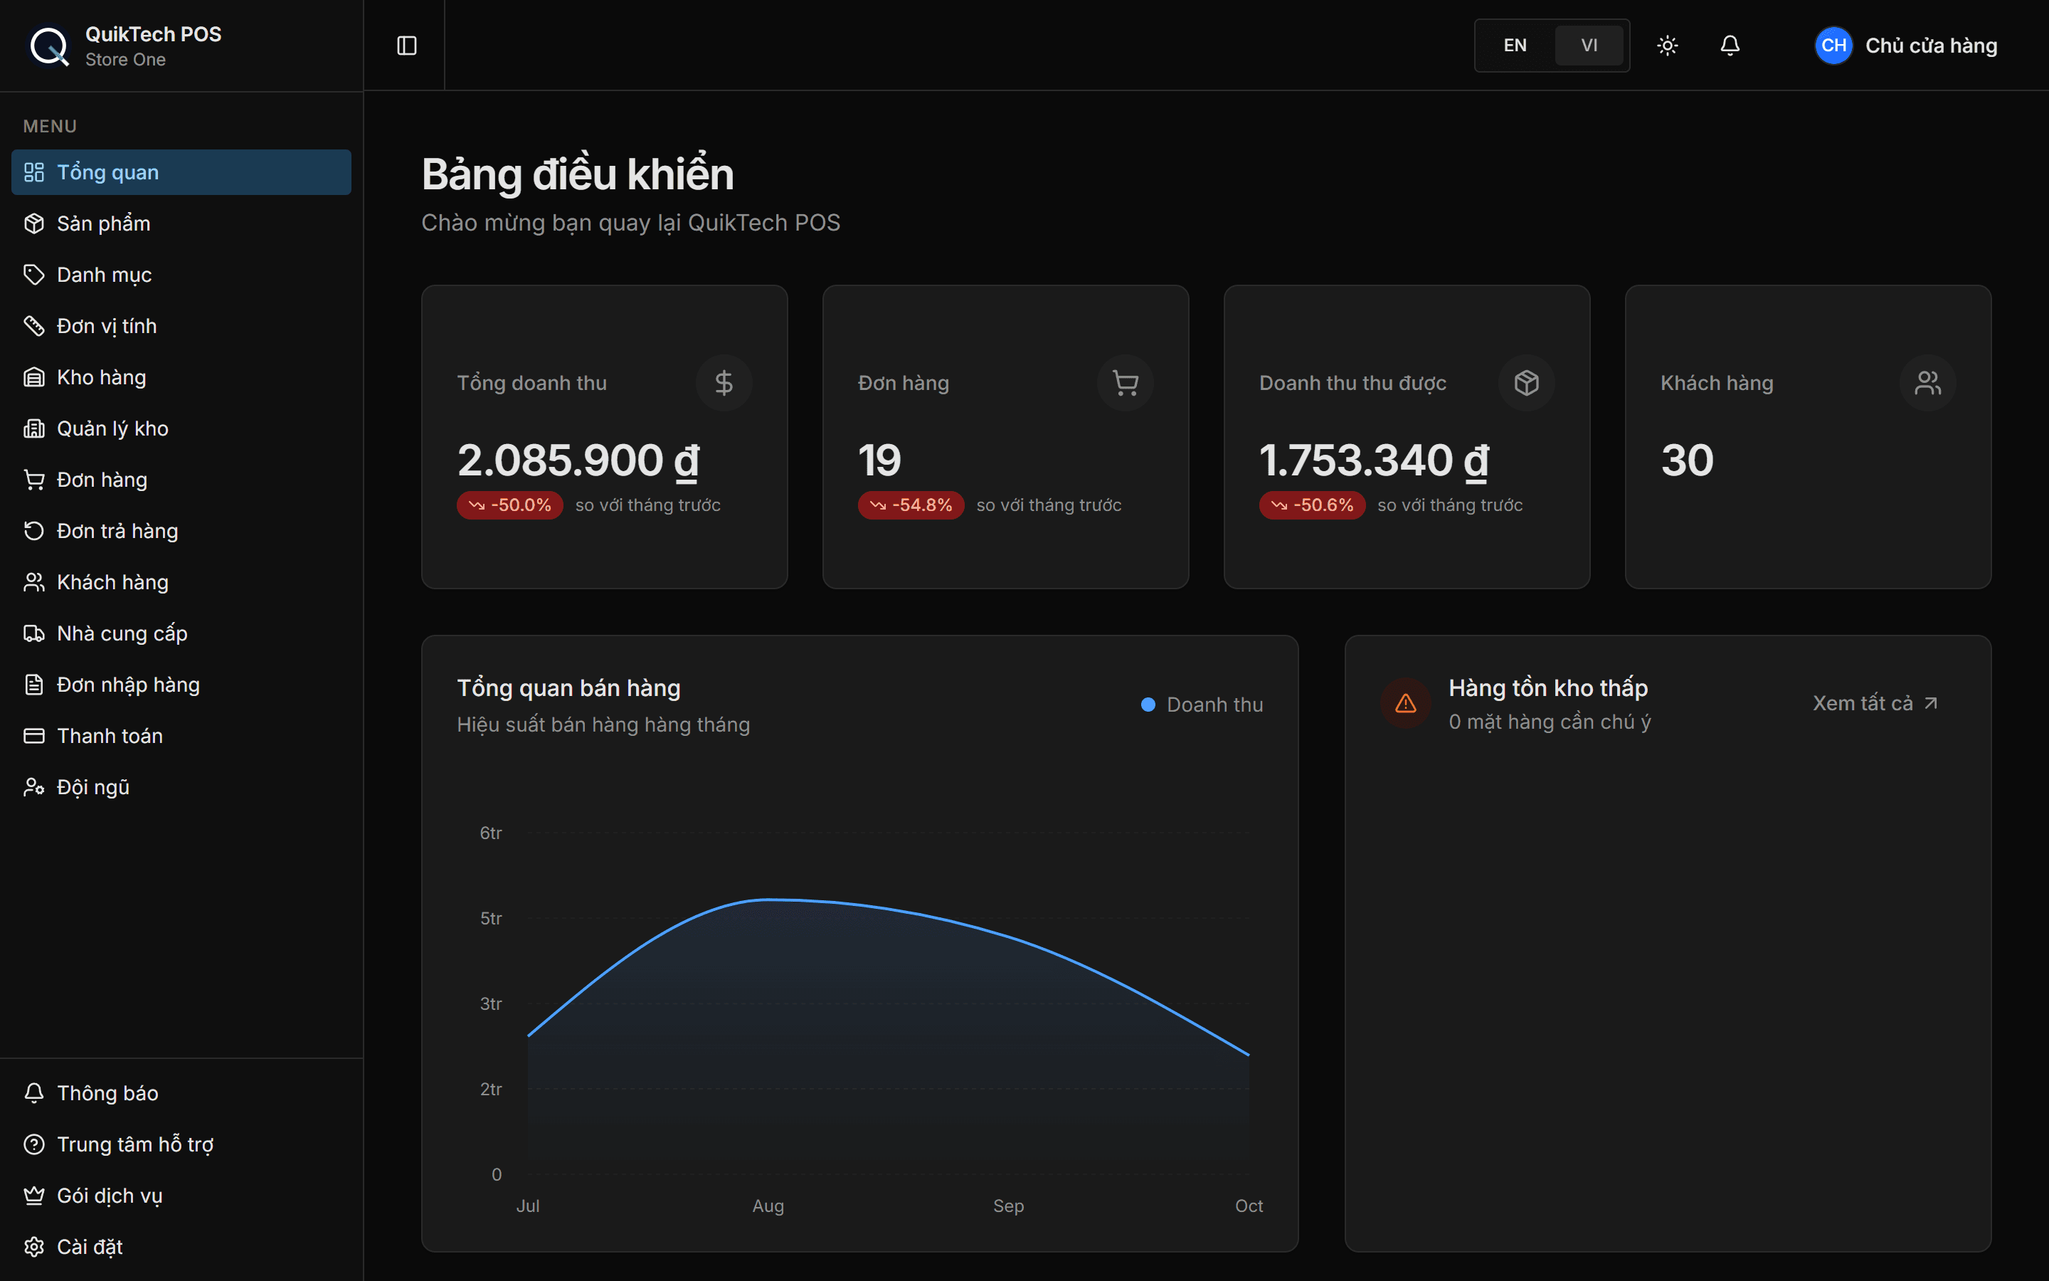Image resolution: width=2049 pixels, height=1281 pixels.
Task: Toggle light theme with the sun icon
Action: tap(1667, 46)
